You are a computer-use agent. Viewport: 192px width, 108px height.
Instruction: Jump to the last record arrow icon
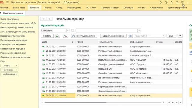click(x=180, y=103)
